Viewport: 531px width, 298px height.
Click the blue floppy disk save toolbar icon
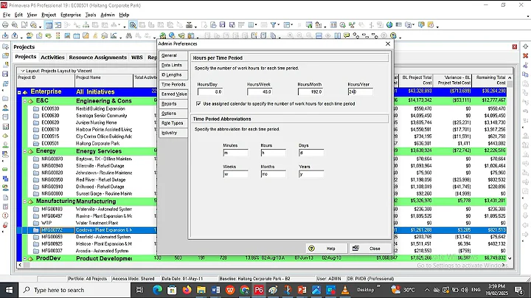pos(223,25)
